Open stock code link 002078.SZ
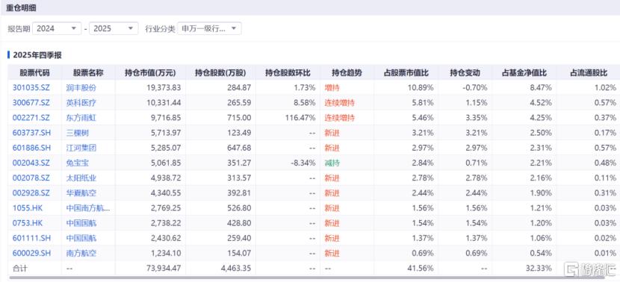This screenshot has width=620, height=282. tap(31, 178)
